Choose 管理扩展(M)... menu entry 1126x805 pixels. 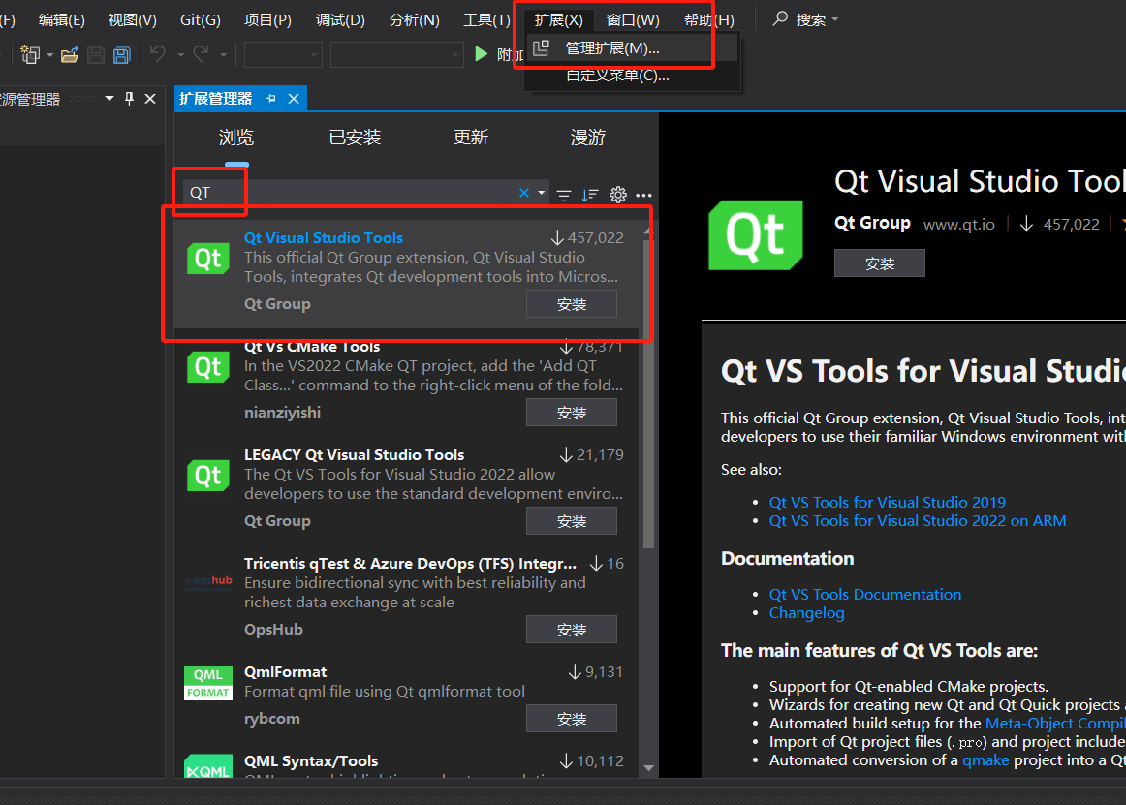(x=632, y=48)
